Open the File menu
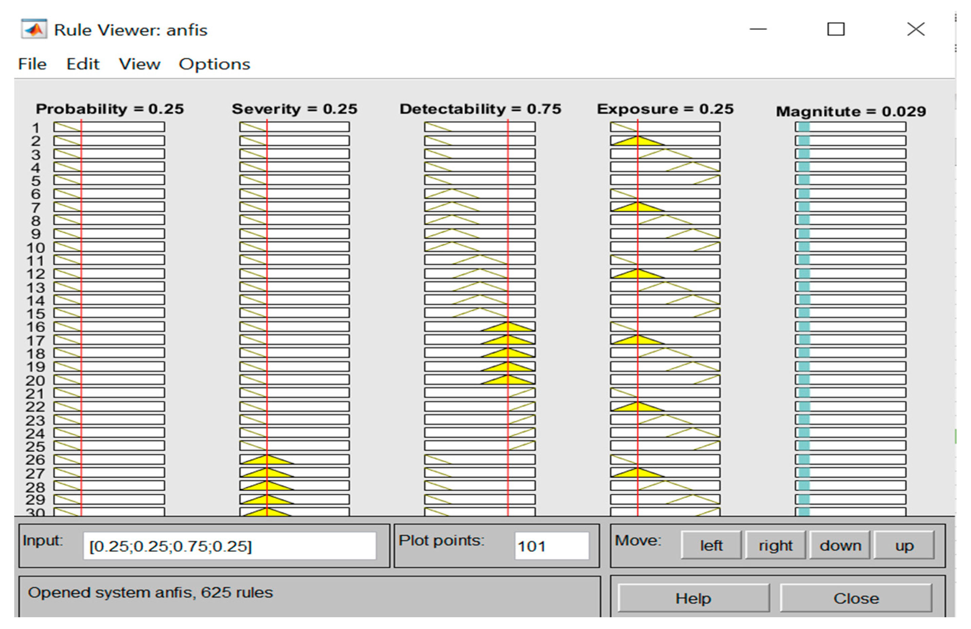The width and height of the screenshot is (971, 629). pyautogui.click(x=32, y=64)
